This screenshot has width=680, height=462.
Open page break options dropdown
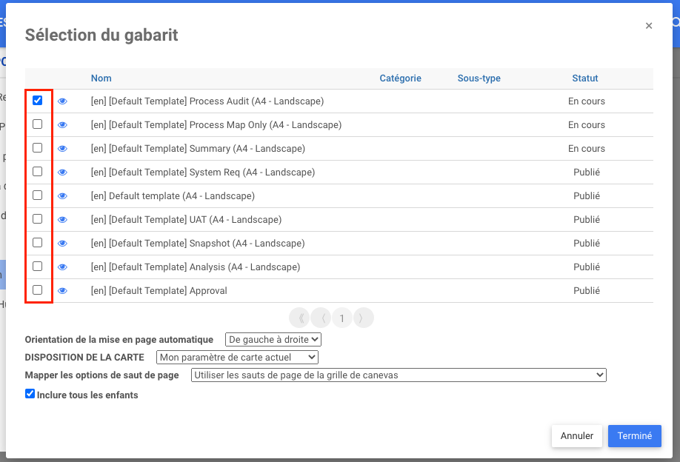399,375
